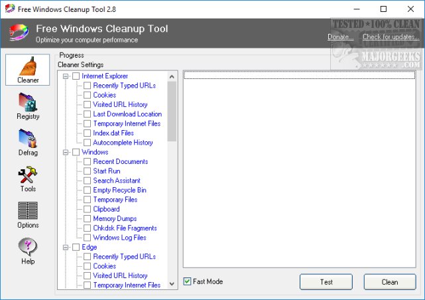Enable the Autocomplete History checkbox
Viewport: 425px width, 300px height.
point(87,143)
